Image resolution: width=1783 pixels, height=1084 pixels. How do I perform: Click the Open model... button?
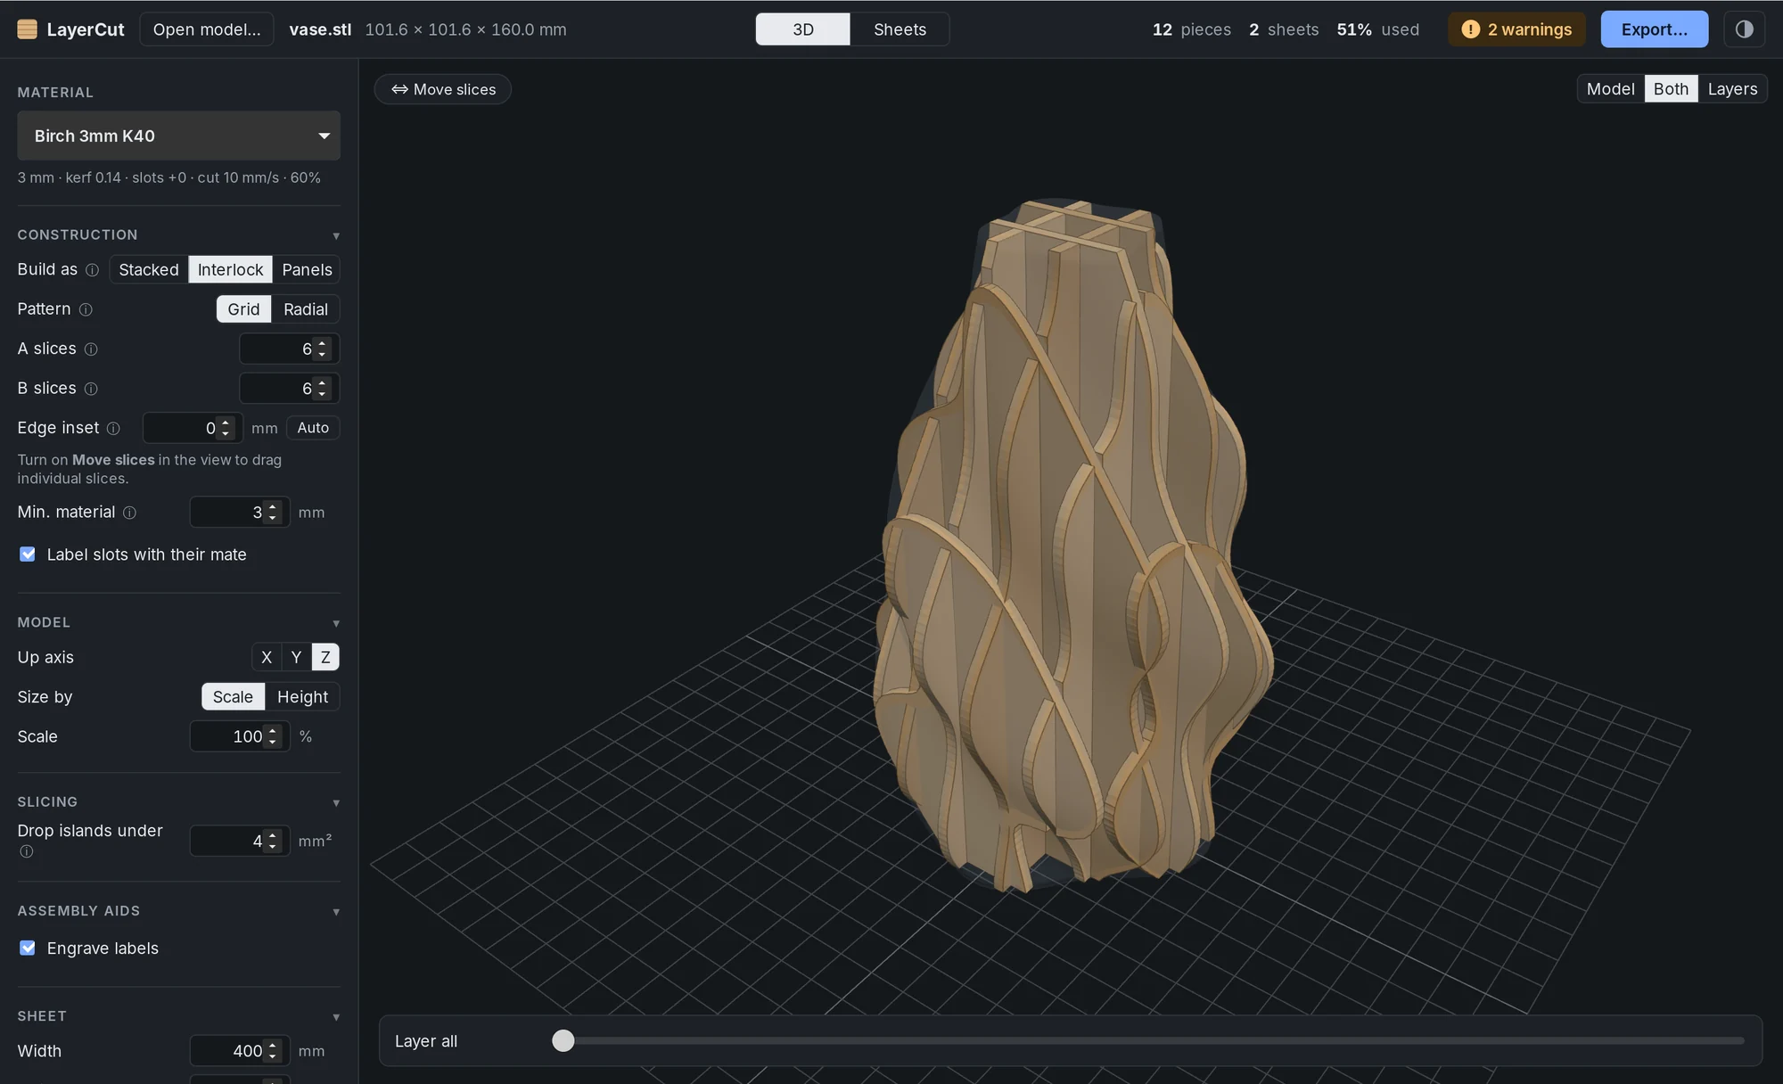click(207, 29)
